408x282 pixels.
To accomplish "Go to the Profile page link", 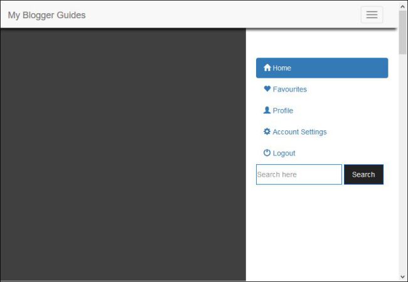I will 283,111.
